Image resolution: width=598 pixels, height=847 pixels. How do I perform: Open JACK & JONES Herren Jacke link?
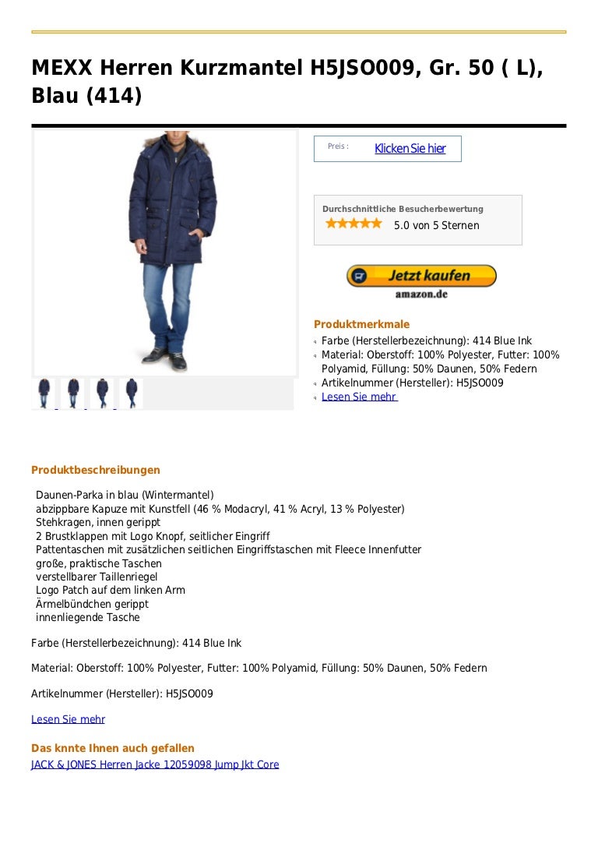tap(155, 764)
